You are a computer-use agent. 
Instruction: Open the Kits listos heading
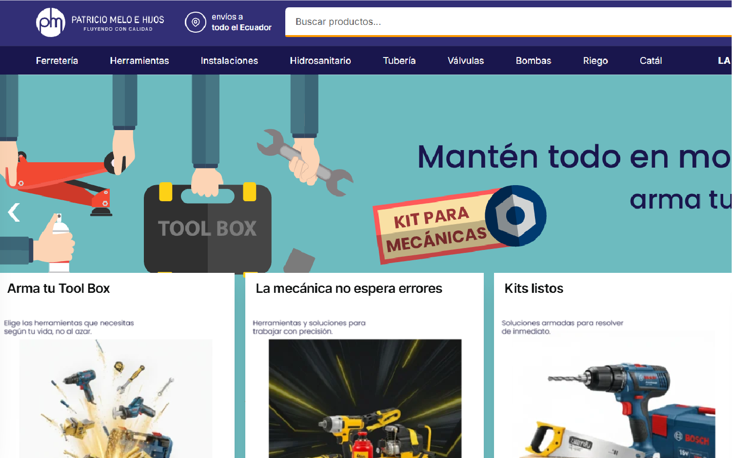(x=534, y=288)
